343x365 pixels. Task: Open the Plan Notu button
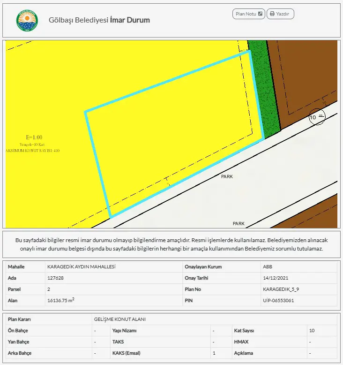[x=249, y=14]
